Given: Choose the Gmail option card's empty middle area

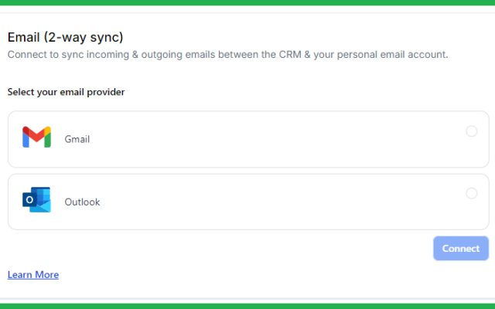Looking at the screenshot, I should 271,139.
